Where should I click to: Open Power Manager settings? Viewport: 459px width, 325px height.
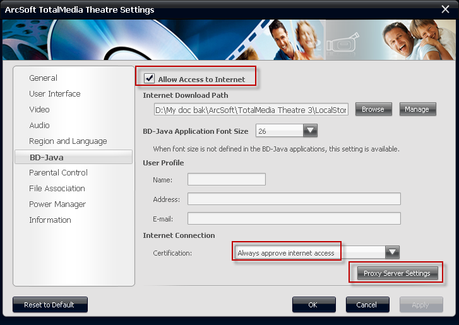pos(57,204)
